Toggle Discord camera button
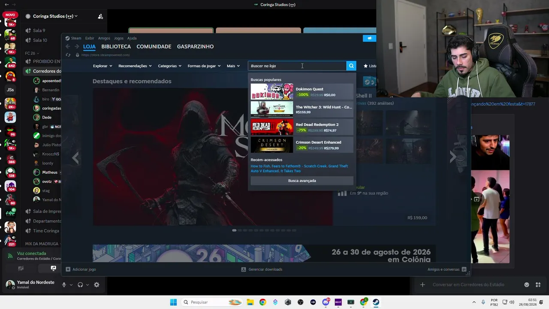 coord(21,268)
